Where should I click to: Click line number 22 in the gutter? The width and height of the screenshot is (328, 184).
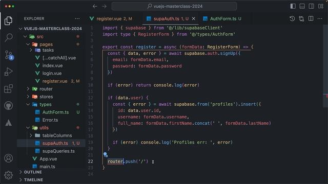coord(90,162)
